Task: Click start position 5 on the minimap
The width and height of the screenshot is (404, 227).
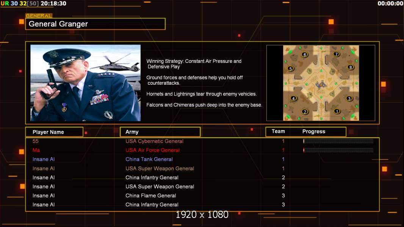Action: click(291, 68)
